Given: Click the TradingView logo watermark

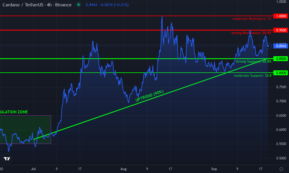Looking at the screenshot, I should (7, 159).
